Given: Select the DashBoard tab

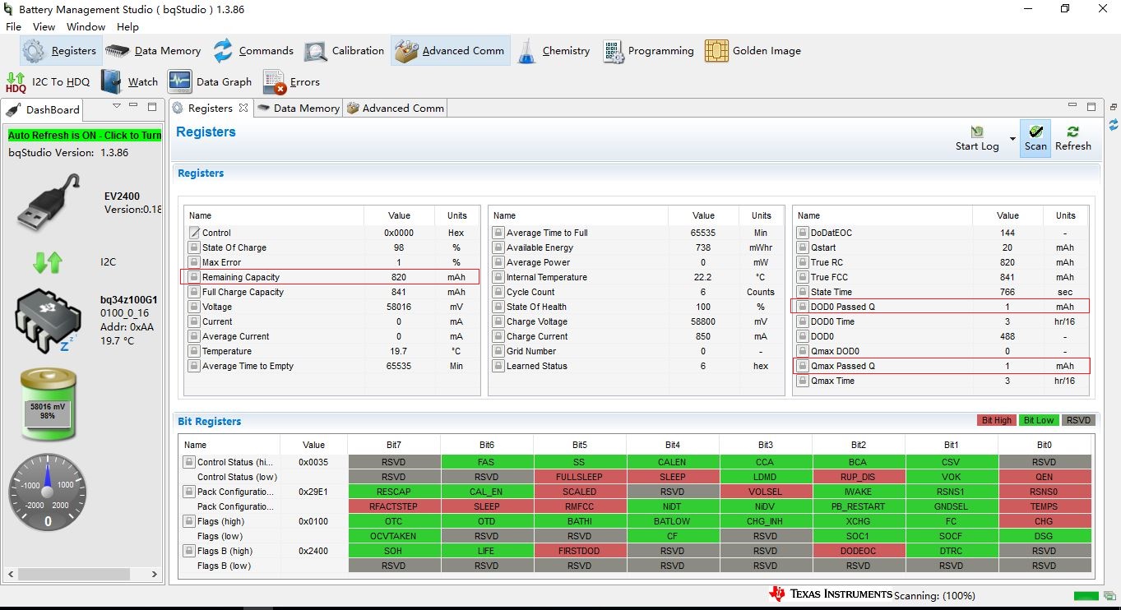Looking at the screenshot, I should (x=43, y=109).
